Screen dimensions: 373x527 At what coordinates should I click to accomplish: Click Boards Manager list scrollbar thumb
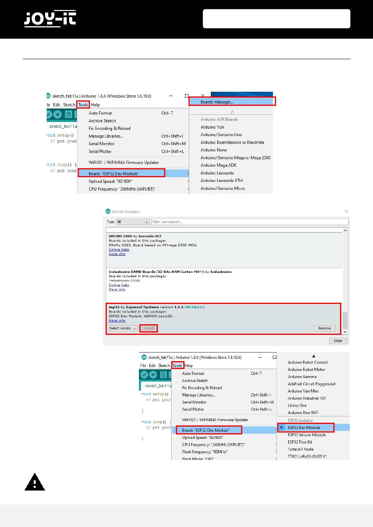[345, 320]
